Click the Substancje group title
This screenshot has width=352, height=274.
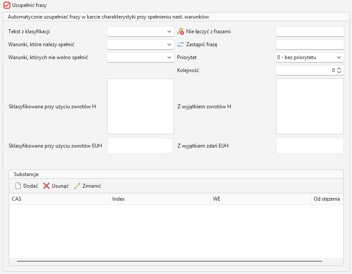coord(26,174)
